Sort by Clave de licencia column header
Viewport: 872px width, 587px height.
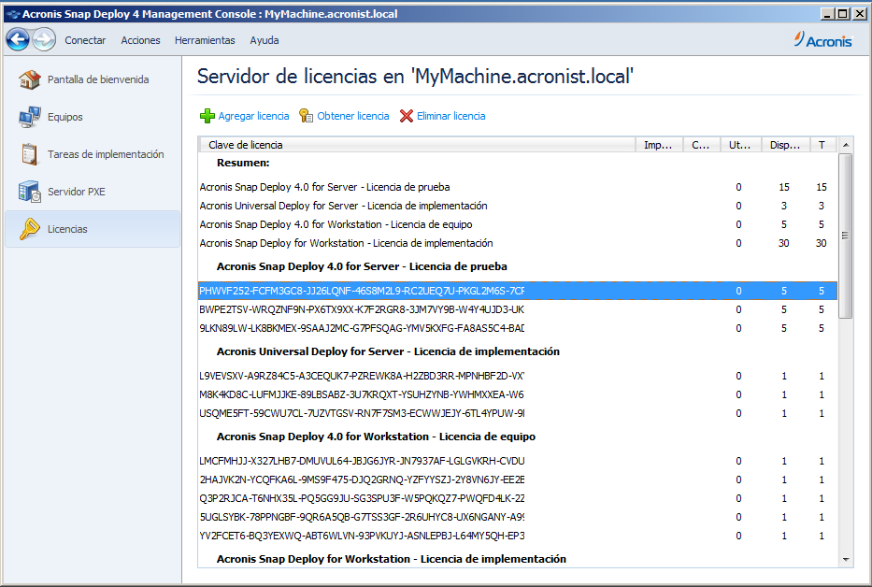tap(416, 145)
